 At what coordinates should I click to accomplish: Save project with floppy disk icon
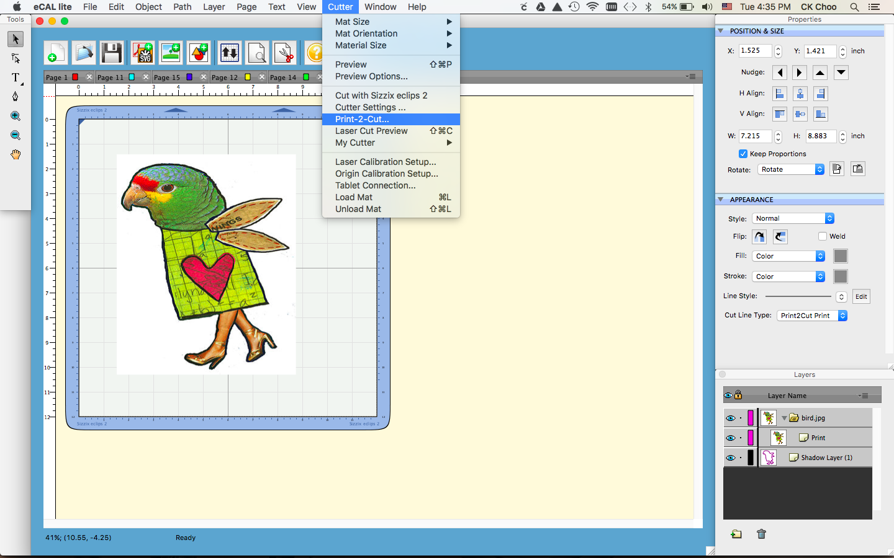click(x=112, y=53)
